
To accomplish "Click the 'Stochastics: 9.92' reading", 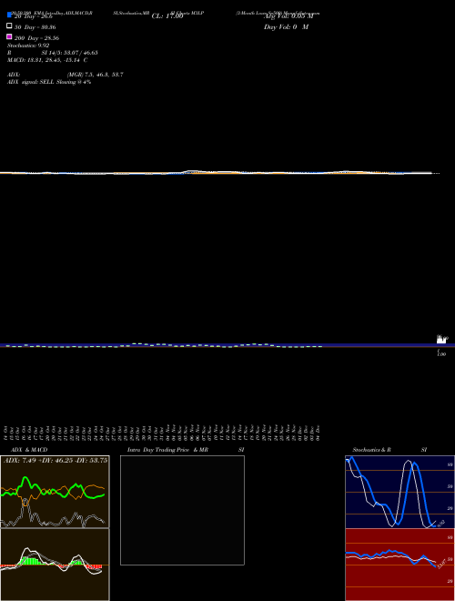I will point(28,46).
